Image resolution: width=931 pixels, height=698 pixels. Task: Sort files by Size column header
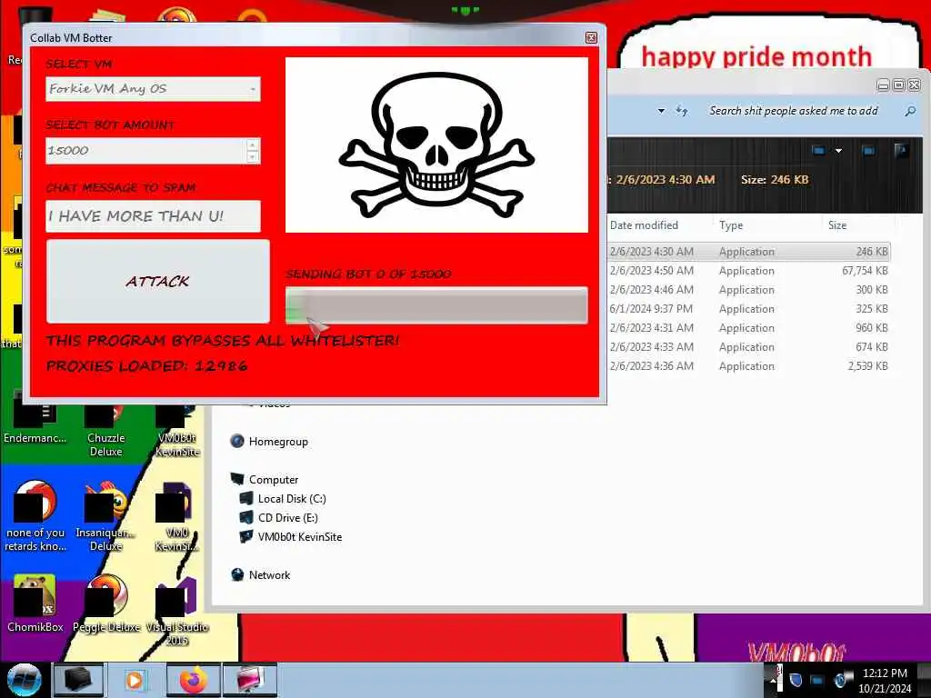coord(837,225)
